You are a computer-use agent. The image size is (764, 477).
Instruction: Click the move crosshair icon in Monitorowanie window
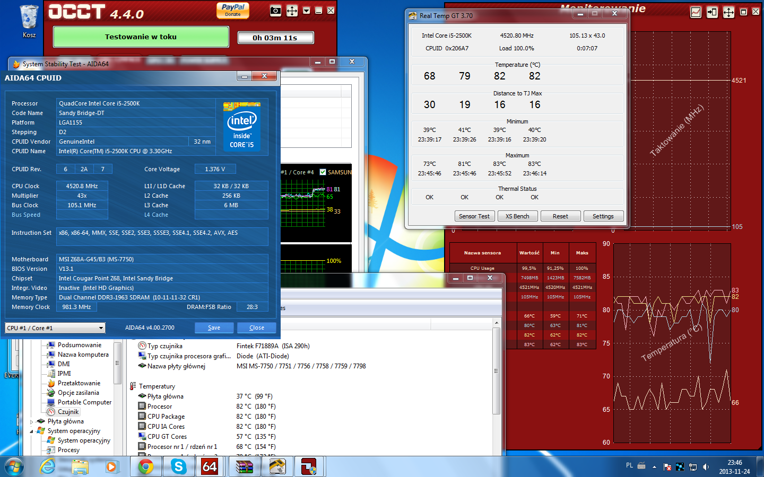pyautogui.click(x=729, y=12)
